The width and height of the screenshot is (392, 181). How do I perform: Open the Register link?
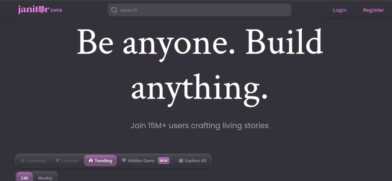(373, 10)
